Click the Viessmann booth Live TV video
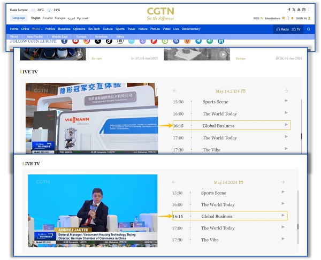 (91, 118)
